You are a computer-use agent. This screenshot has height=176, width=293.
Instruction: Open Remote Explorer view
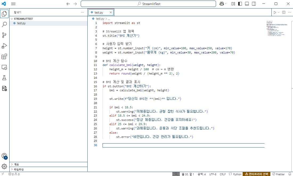[4, 67]
